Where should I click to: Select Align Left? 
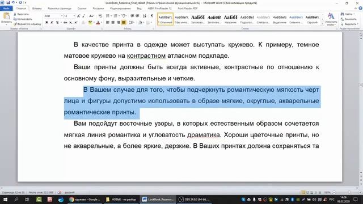108,23
